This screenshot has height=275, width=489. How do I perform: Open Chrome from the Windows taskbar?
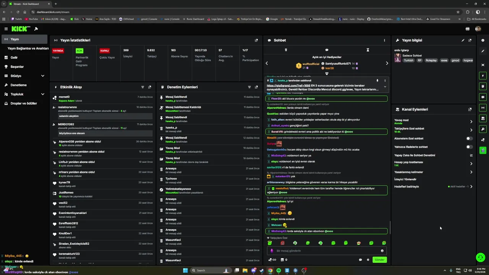270,270
